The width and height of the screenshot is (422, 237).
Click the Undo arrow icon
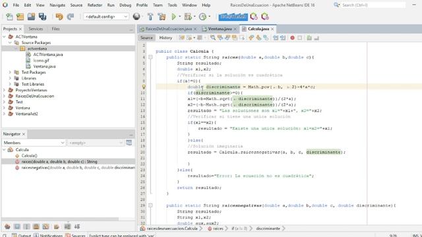tap(59, 16)
